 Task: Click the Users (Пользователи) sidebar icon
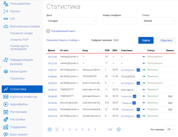(5, 4)
